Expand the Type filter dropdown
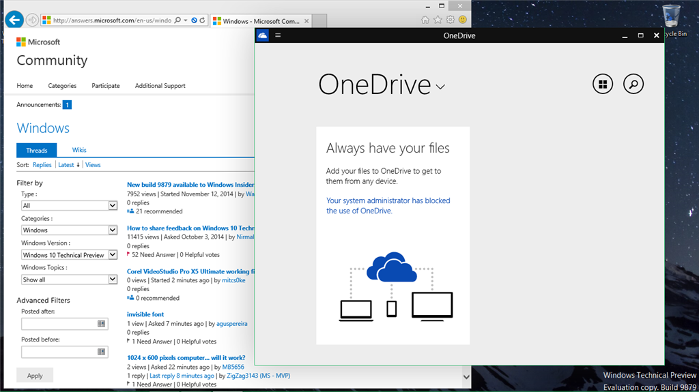699x392 pixels. coord(113,205)
